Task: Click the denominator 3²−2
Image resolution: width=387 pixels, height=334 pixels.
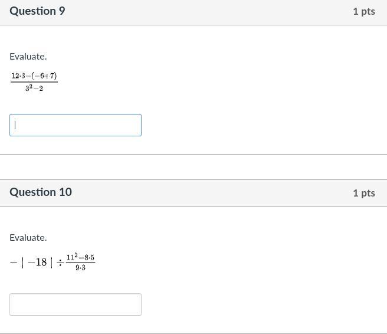Action: point(34,89)
